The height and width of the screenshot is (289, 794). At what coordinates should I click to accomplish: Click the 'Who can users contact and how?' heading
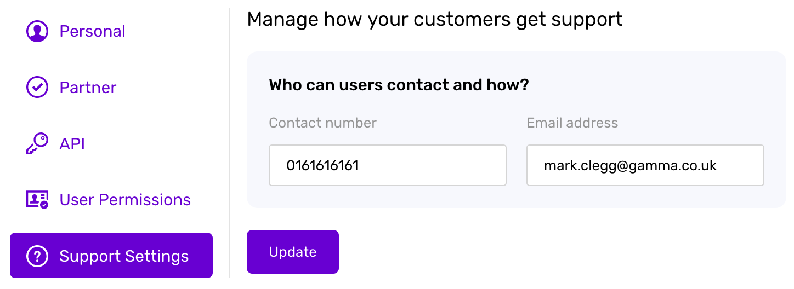(399, 85)
